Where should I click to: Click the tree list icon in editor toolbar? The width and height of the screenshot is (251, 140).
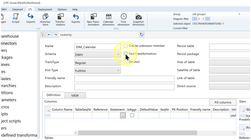[43, 35]
